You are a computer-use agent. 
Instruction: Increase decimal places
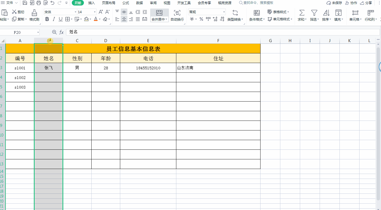[x=215, y=19]
